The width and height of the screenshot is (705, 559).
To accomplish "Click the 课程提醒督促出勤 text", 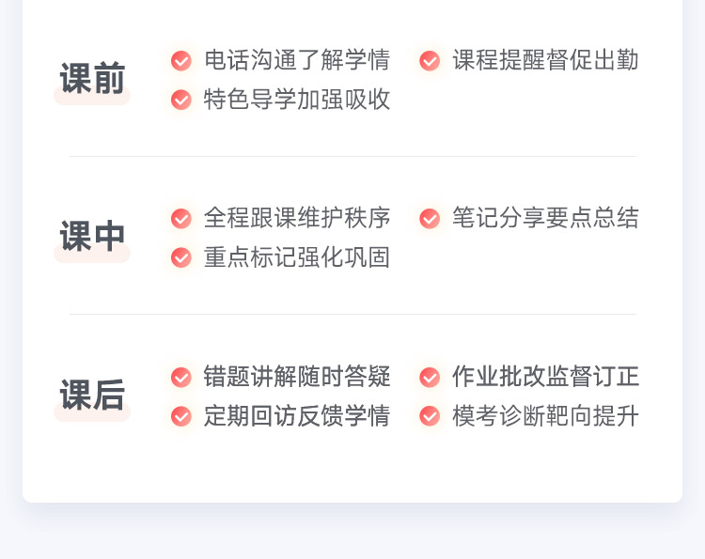I will [545, 61].
